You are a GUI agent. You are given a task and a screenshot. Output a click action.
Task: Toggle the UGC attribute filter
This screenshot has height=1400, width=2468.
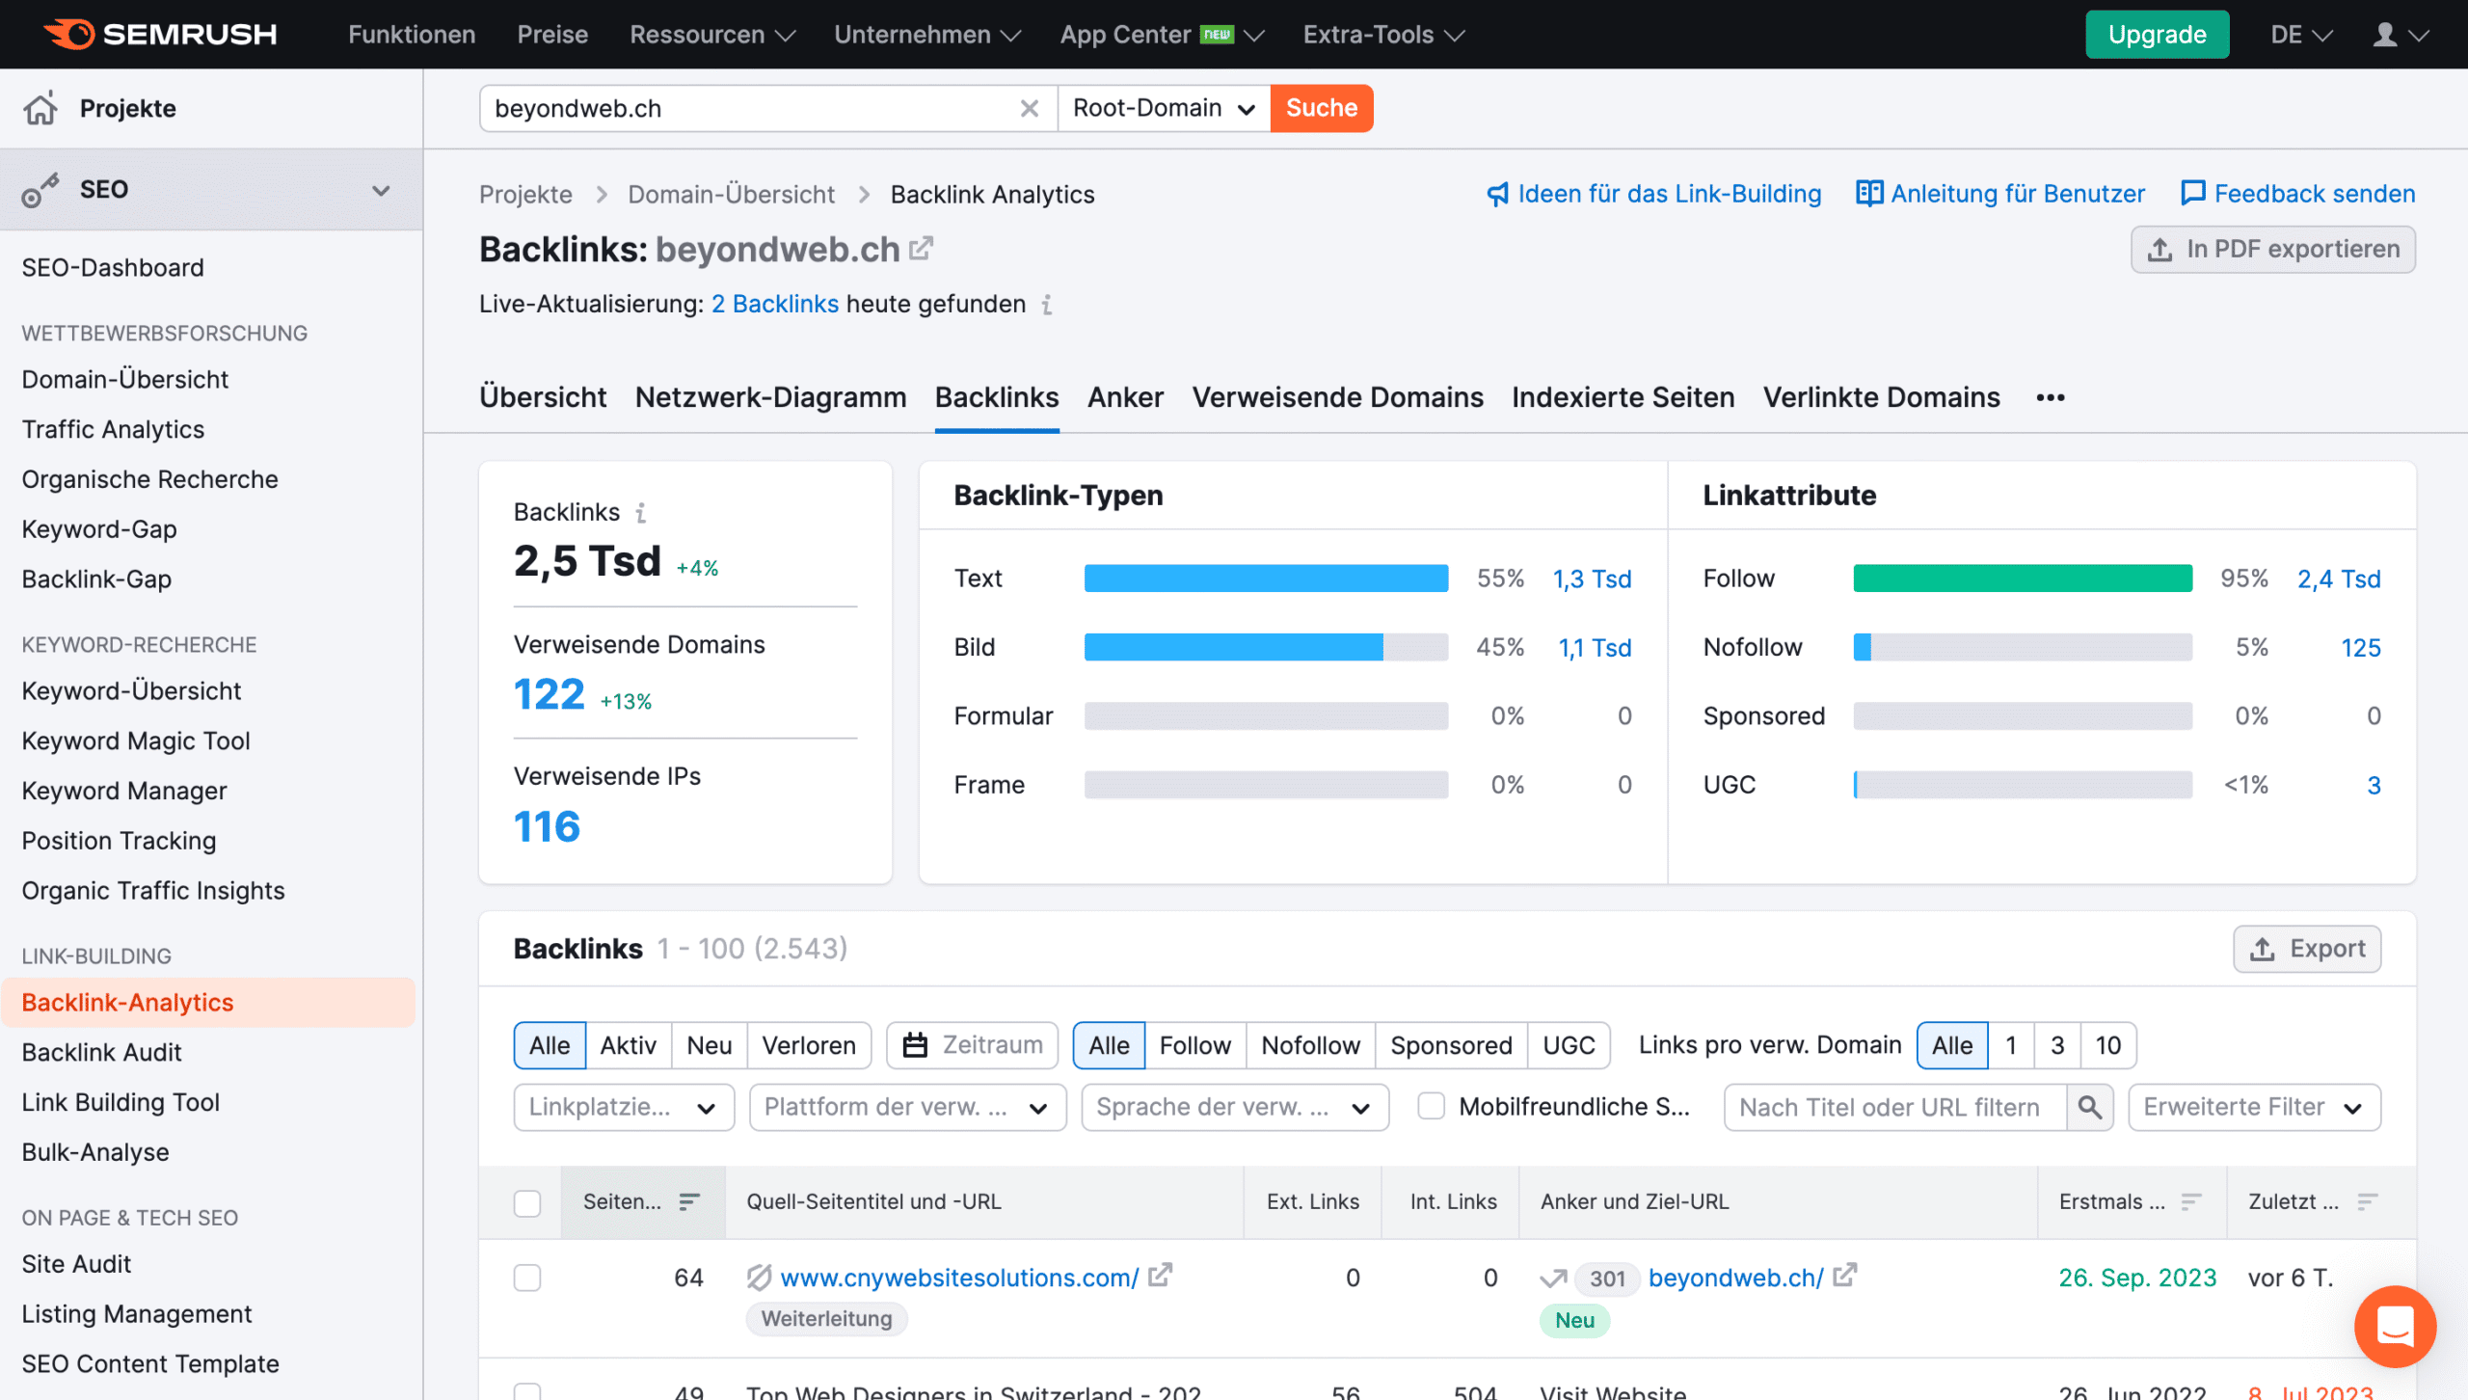(x=1569, y=1045)
